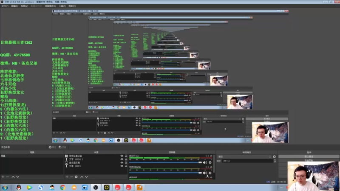Viewport: 340px width, 191px height.
Task: Lock the 显示器采集 source
Action: click(x=126, y=163)
